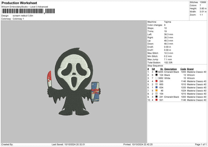The image size is (208, 147).
Task: Select the Total Bobbin value 102.33ft
Action: 168,62
